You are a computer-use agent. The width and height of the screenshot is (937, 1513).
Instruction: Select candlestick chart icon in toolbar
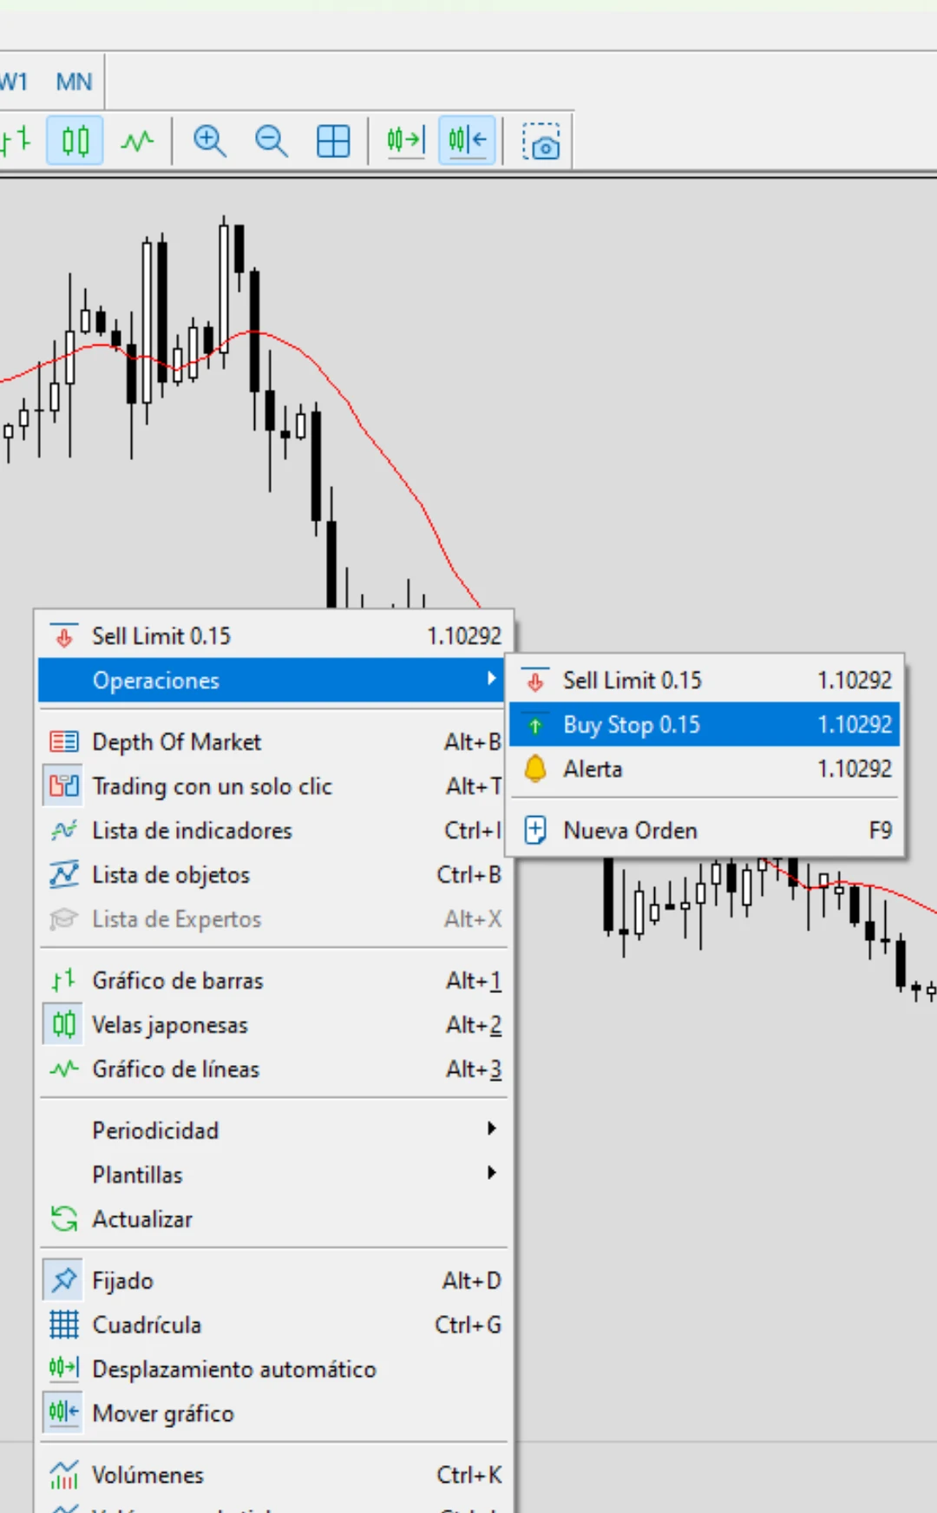(x=75, y=141)
